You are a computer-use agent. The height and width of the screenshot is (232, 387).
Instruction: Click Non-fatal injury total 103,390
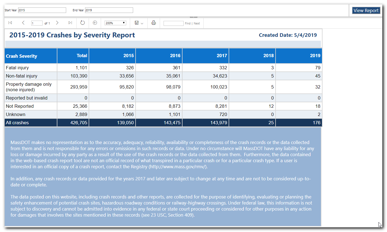pos(79,76)
